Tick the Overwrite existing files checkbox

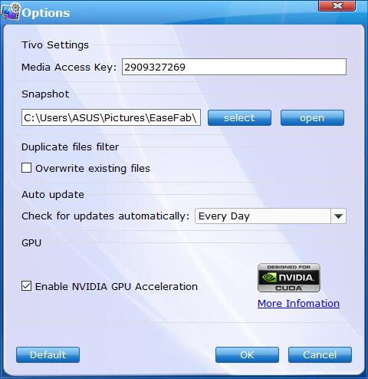[x=26, y=168]
